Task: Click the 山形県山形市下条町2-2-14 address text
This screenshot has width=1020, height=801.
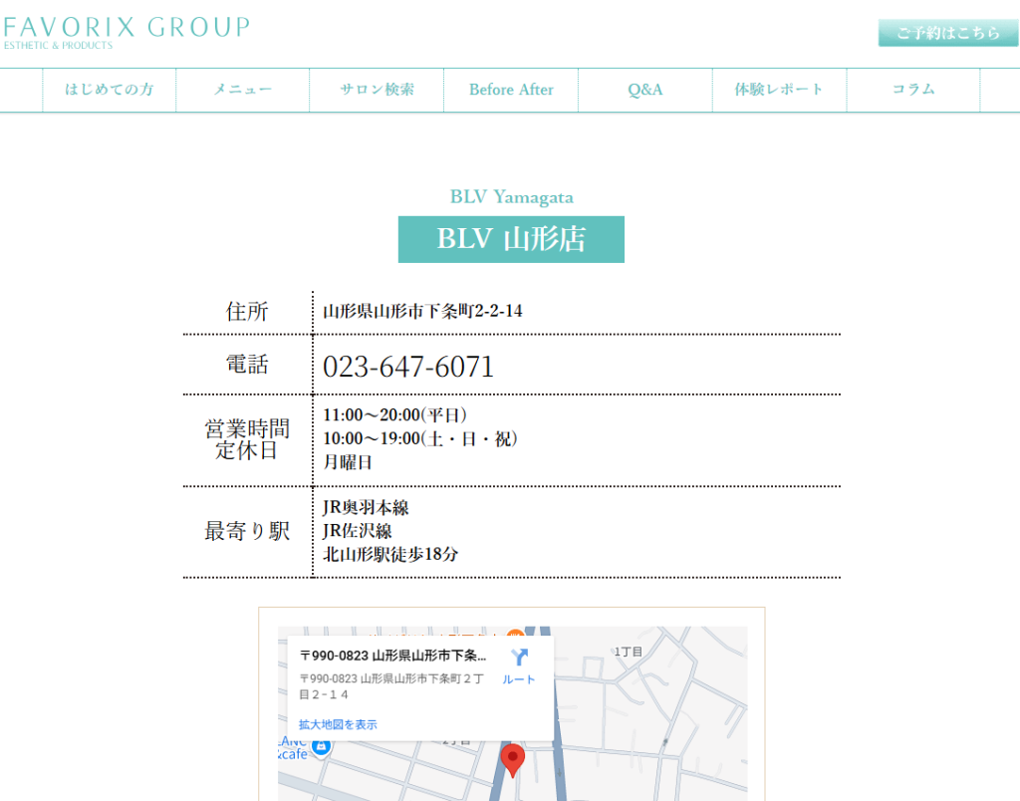Action: [x=422, y=312]
